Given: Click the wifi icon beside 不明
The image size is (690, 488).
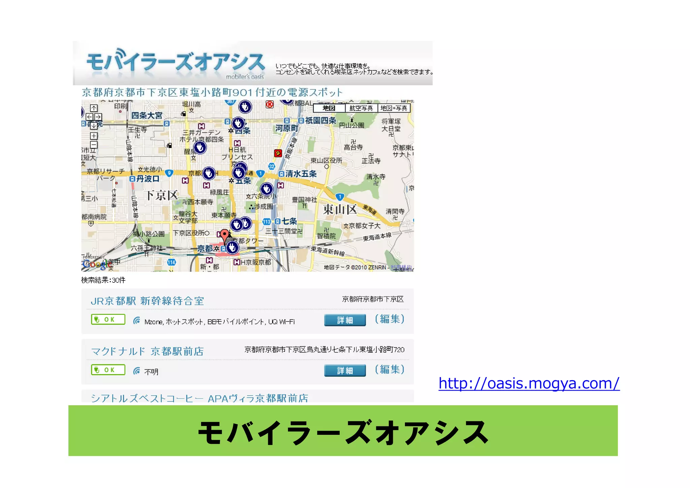Looking at the screenshot, I should pyautogui.click(x=136, y=371).
